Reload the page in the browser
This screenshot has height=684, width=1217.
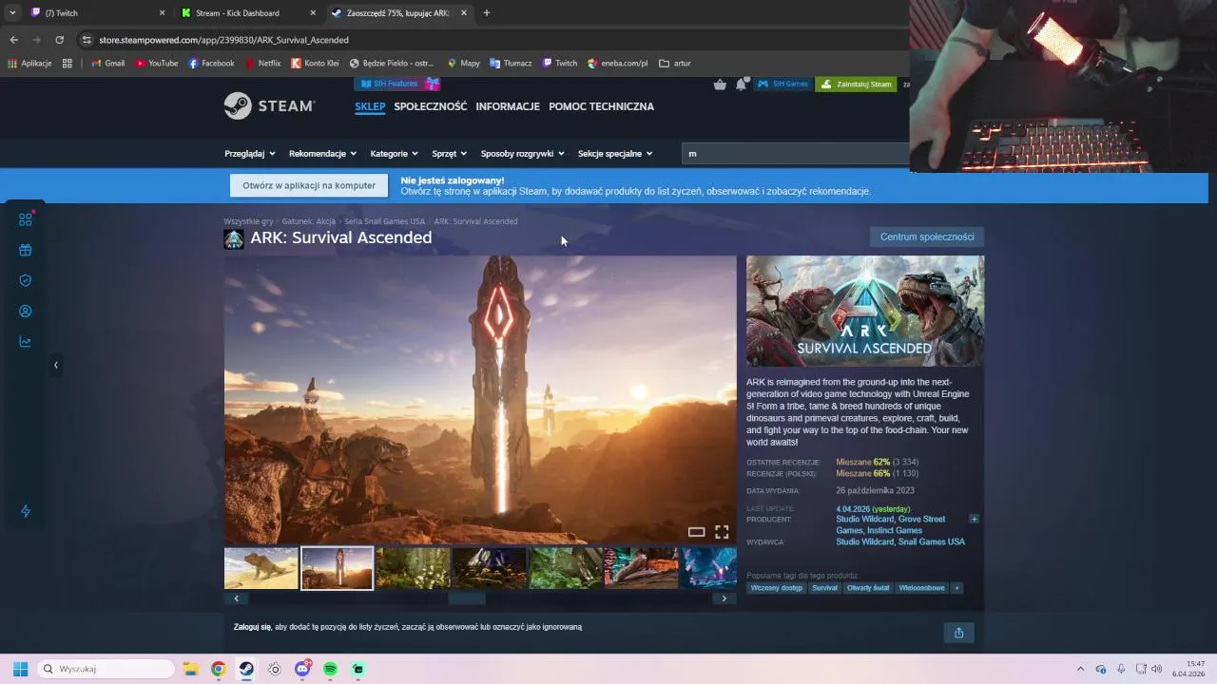(59, 40)
